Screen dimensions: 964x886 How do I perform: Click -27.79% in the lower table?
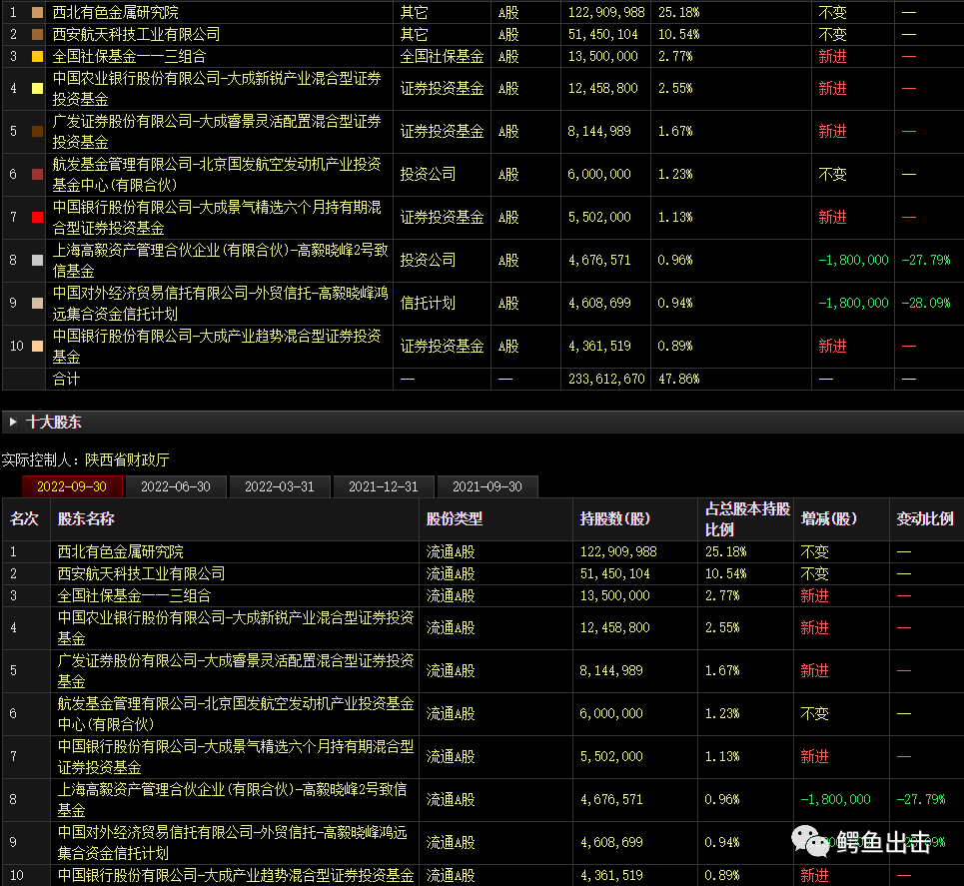(921, 799)
